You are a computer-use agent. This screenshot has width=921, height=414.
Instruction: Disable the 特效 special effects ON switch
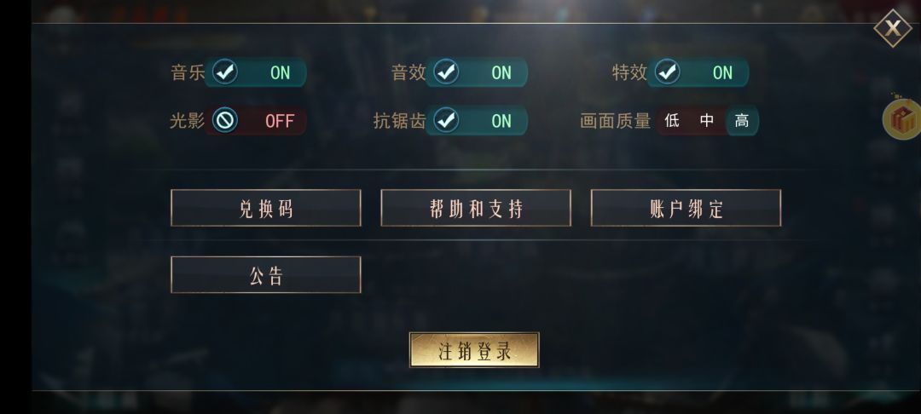pos(721,72)
